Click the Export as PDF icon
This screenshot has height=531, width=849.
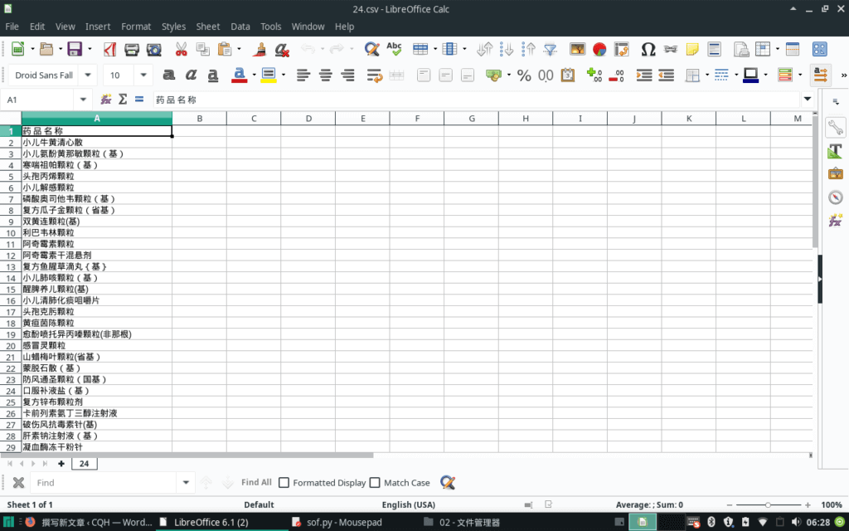(109, 50)
